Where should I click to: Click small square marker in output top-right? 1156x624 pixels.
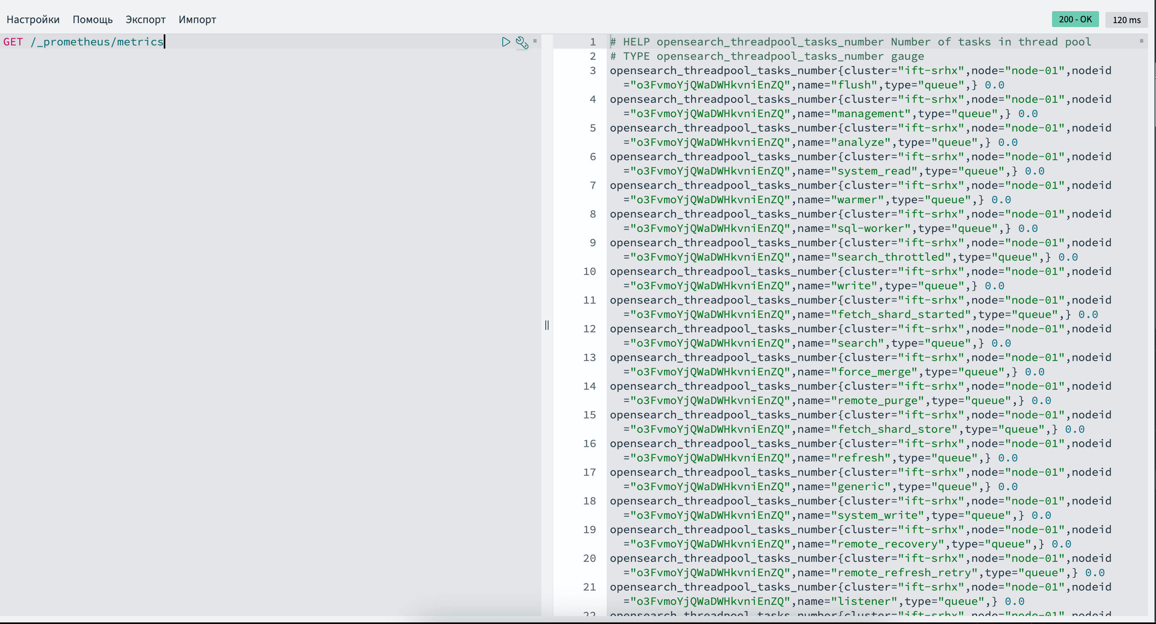pos(1141,41)
